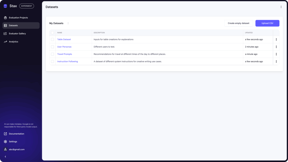288x162 pixels.
Task: Check the Travel Prompts row checkbox
Action: pyautogui.click(x=53, y=54)
